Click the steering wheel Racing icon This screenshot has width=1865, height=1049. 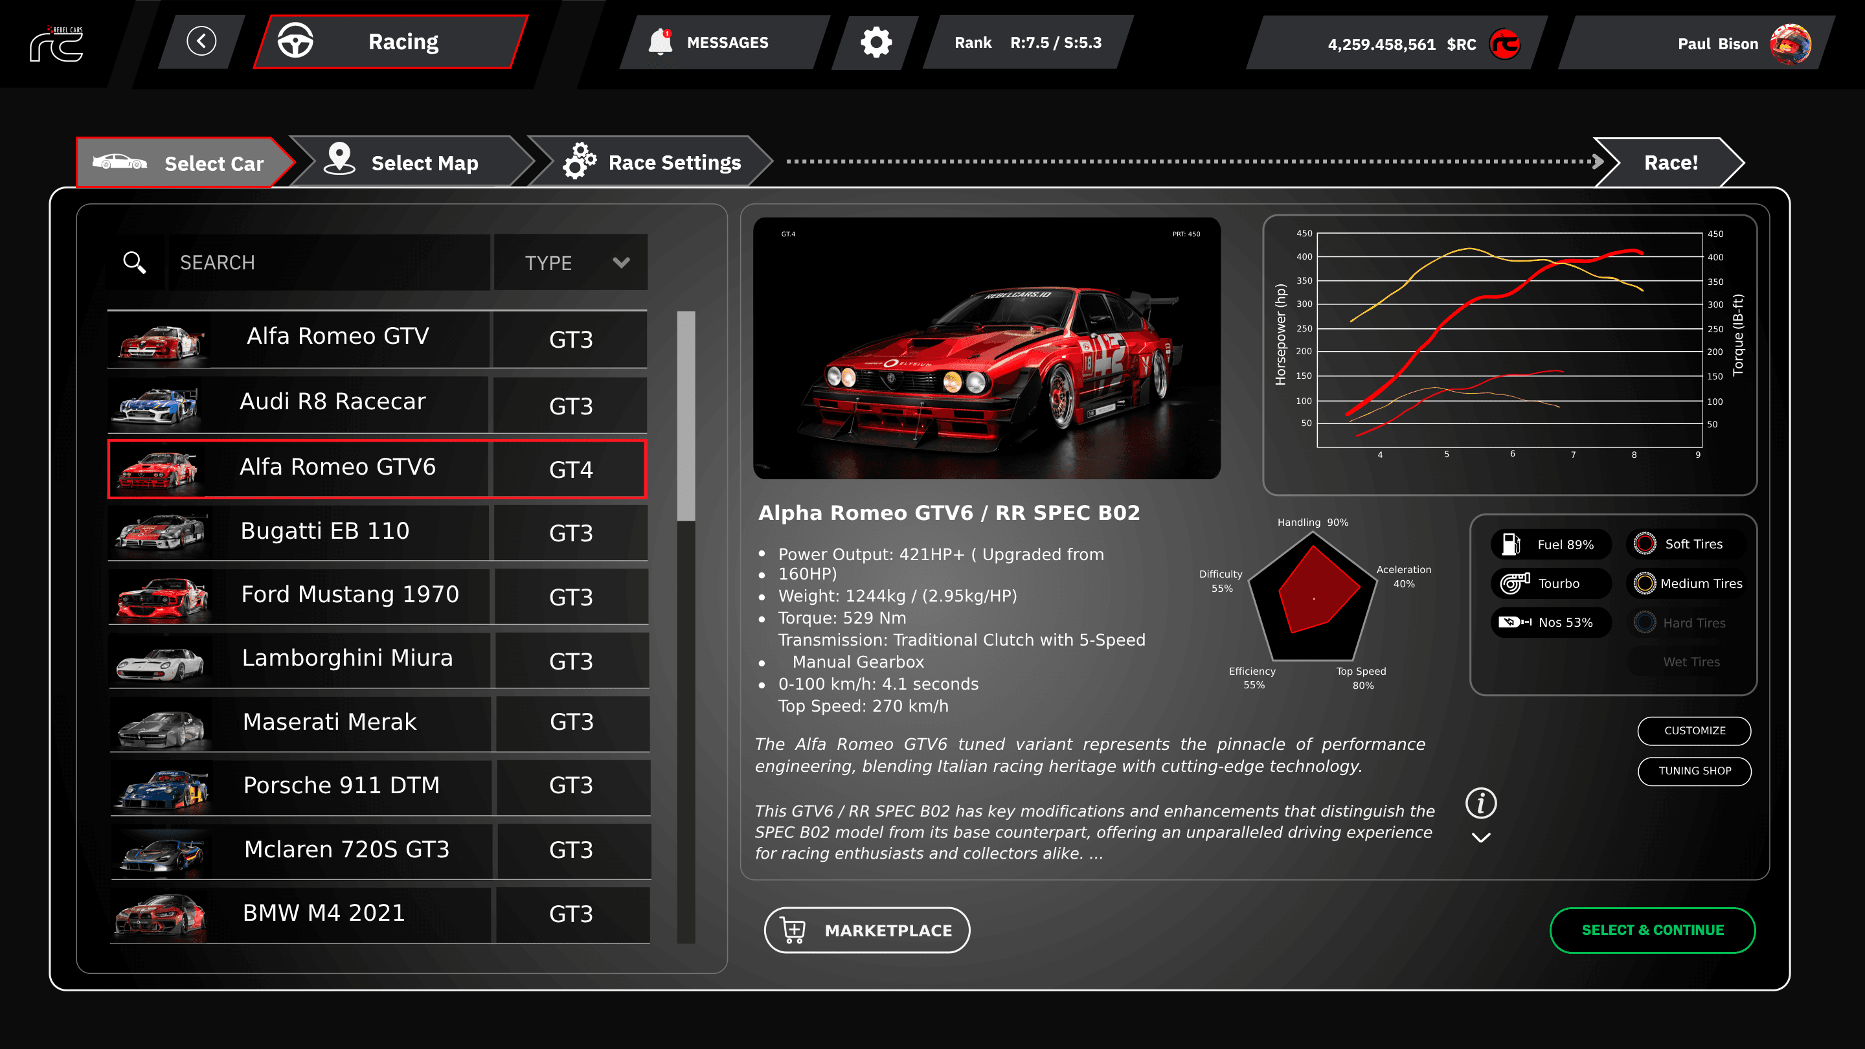295,41
